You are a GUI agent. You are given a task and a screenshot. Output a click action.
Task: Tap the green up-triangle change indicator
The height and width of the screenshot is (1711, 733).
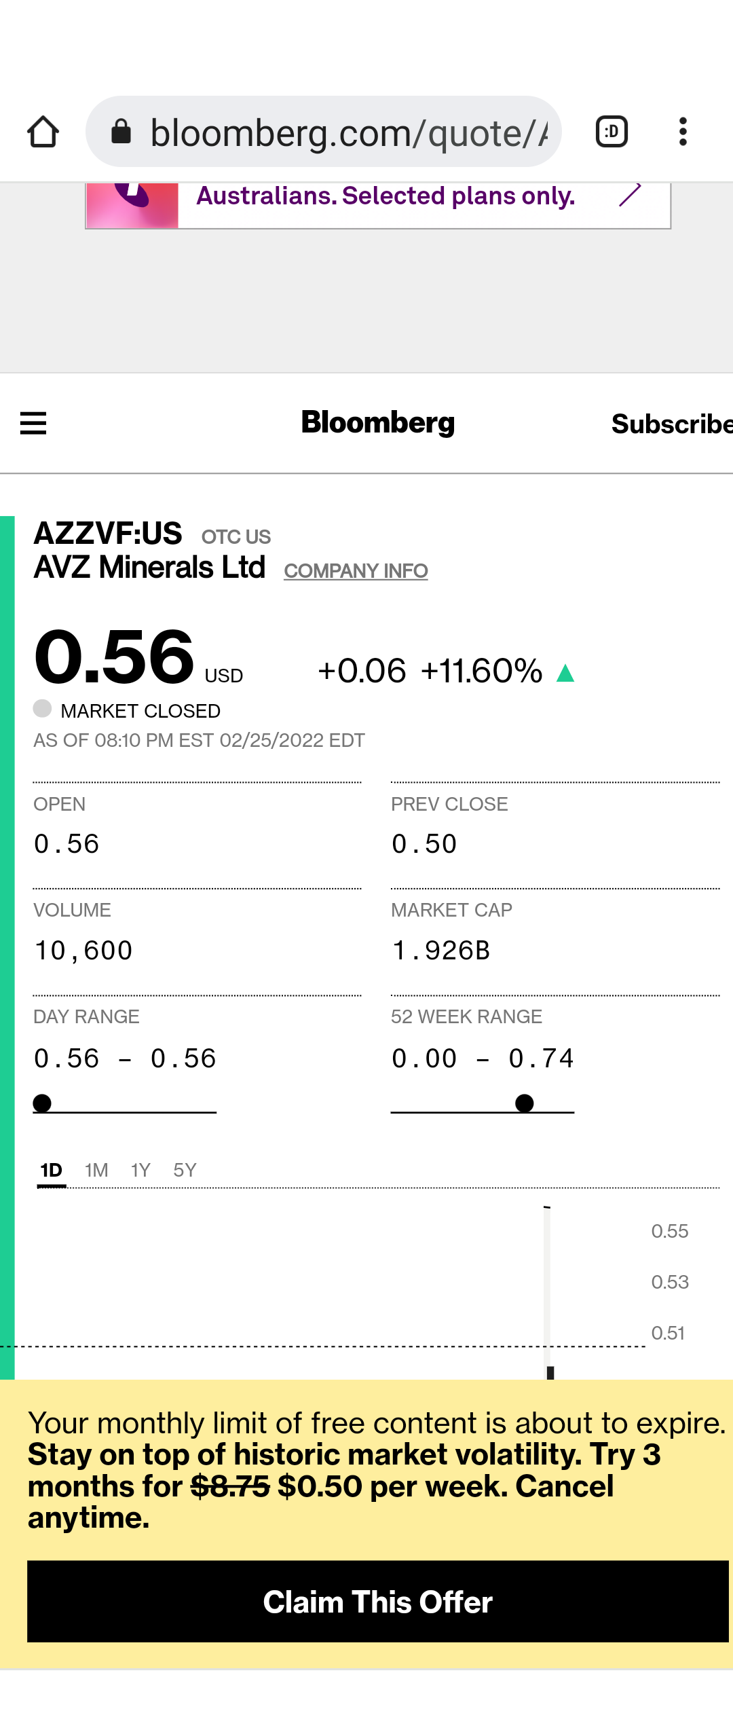(x=565, y=673)
